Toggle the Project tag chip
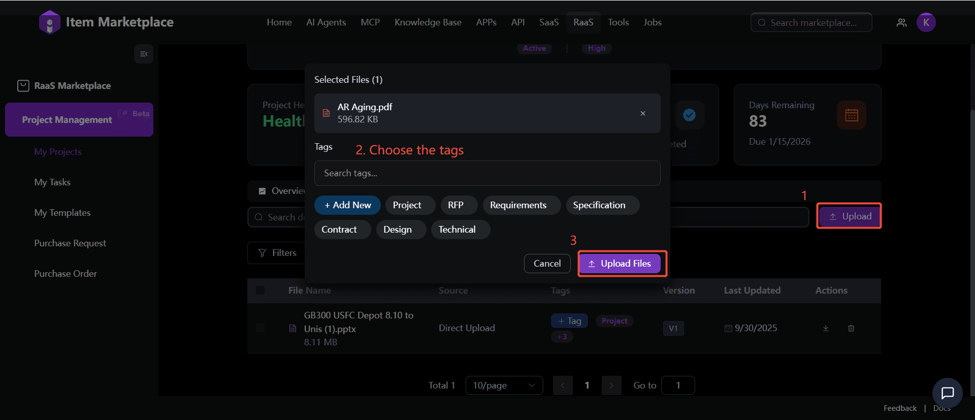 pos(407,205)
